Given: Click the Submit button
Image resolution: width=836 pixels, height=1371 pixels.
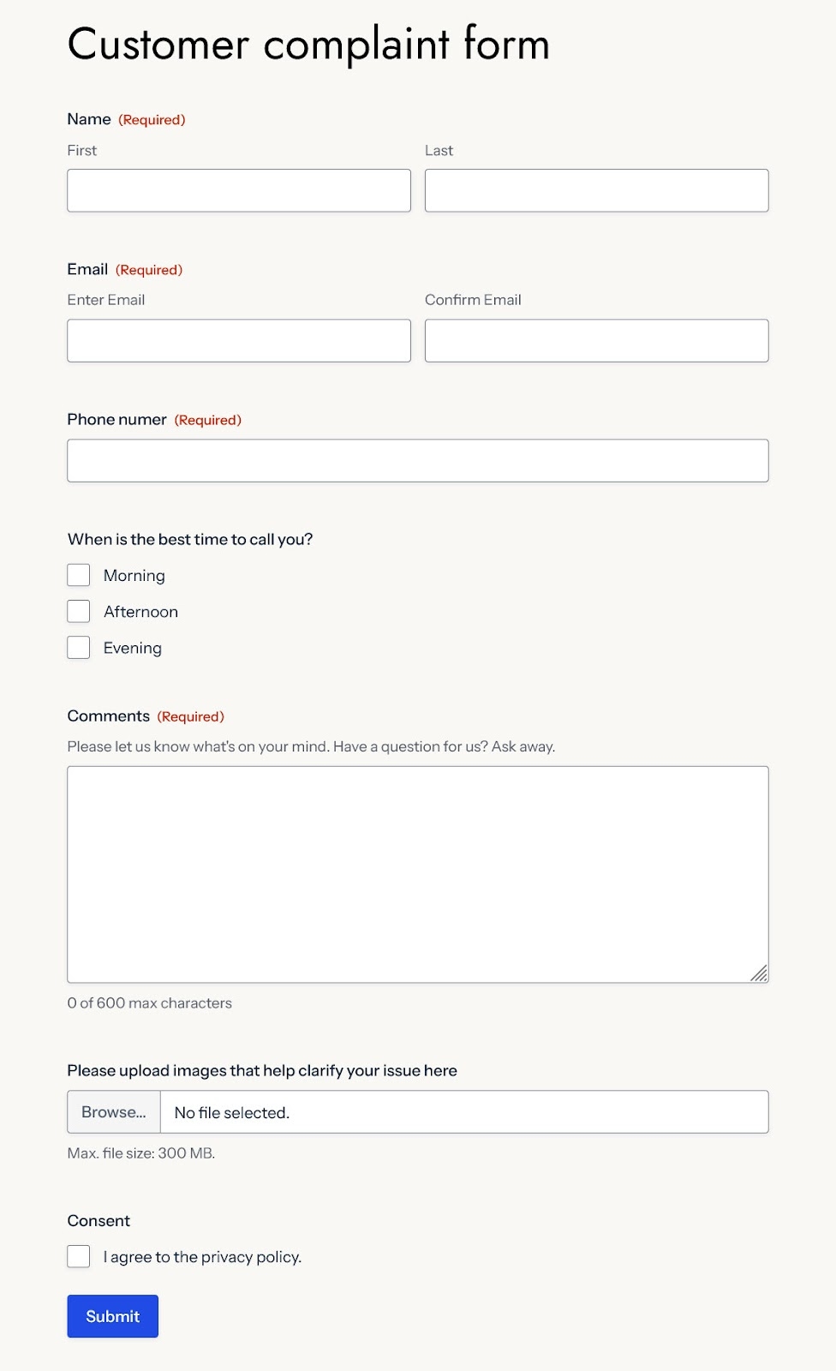Looking at the screenshot, I should click(x=112, y=1316).
